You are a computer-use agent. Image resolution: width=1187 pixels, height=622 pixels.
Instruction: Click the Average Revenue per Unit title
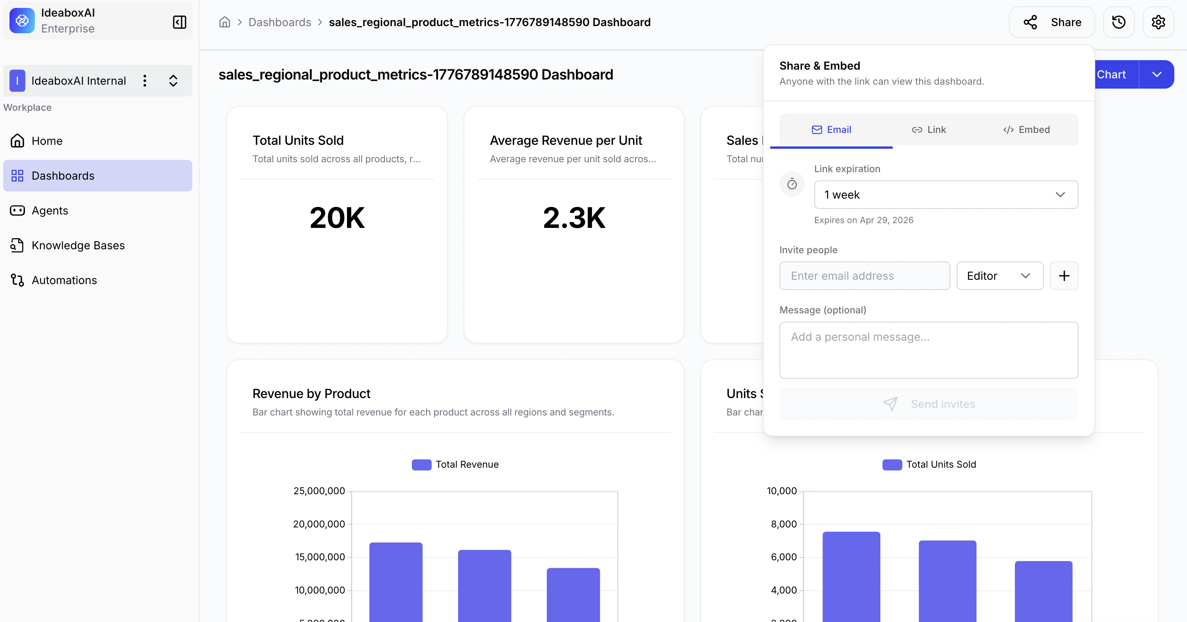pos(566,140)
